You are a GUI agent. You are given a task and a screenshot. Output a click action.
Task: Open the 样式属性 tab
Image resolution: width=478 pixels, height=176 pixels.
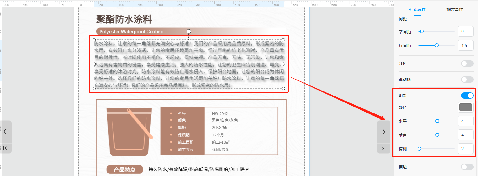pyautogui.click(x=417, y=10)
